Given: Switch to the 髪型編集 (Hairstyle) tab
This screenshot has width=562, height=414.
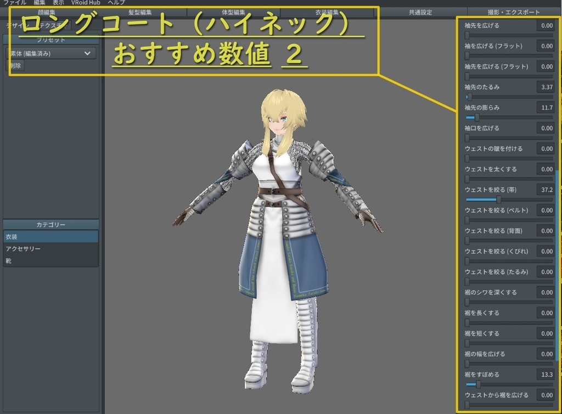Looking at the screenshot, I should 140,12.
